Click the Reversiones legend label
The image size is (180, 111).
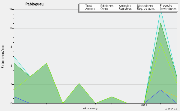[x=168, y=9]
